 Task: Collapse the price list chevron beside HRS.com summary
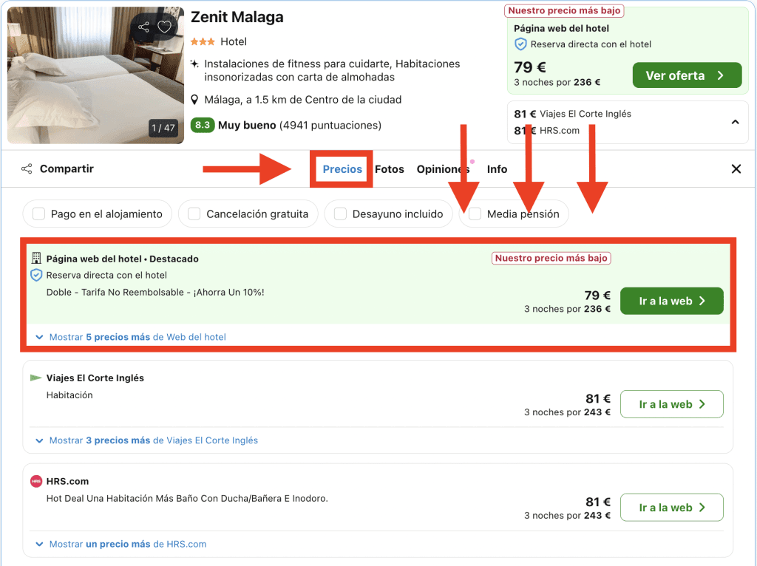735,122
